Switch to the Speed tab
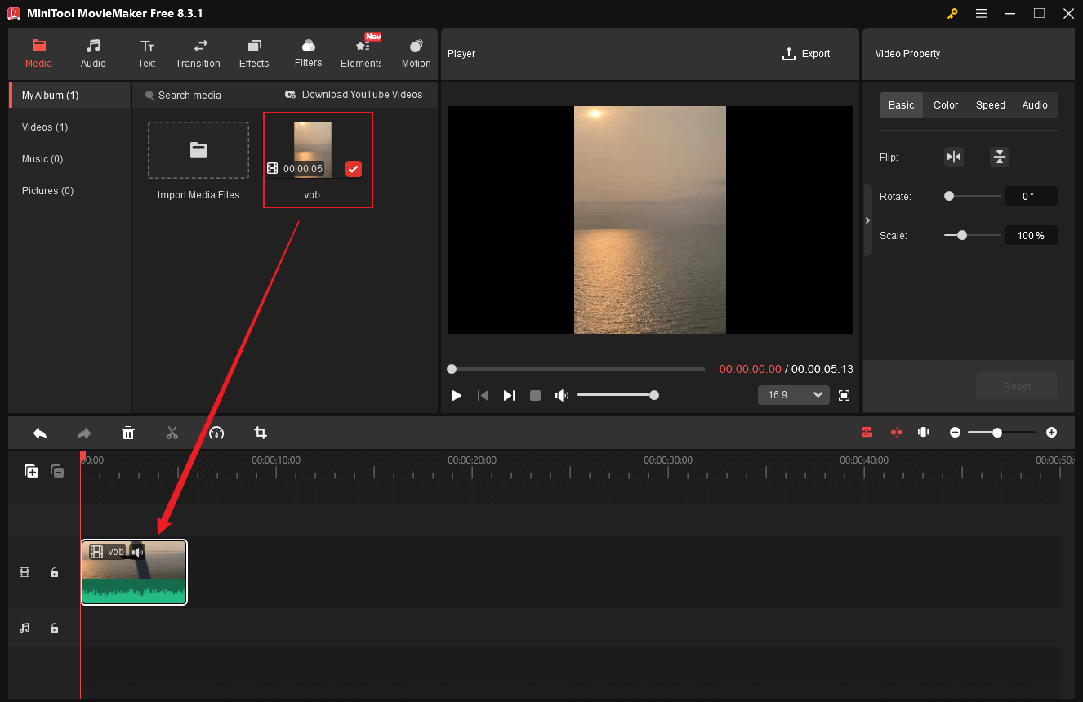 tap(990, 104)
